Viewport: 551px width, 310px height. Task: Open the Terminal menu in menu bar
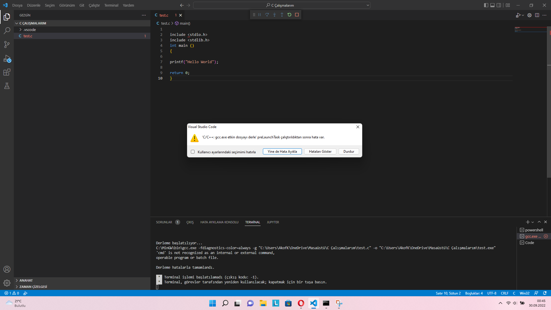coord(111,5)
